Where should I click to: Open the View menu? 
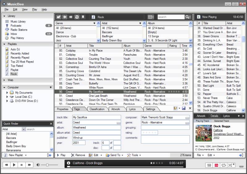point(25,10)
